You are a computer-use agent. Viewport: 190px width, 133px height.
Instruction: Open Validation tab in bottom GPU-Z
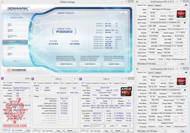(158, 73)
